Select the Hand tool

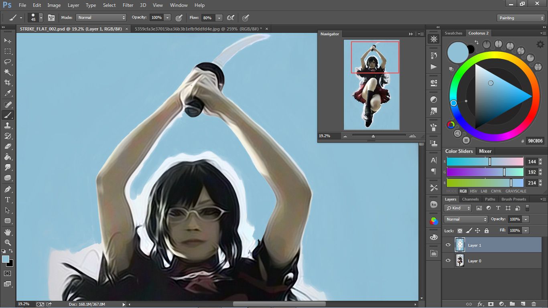(8, 232)
